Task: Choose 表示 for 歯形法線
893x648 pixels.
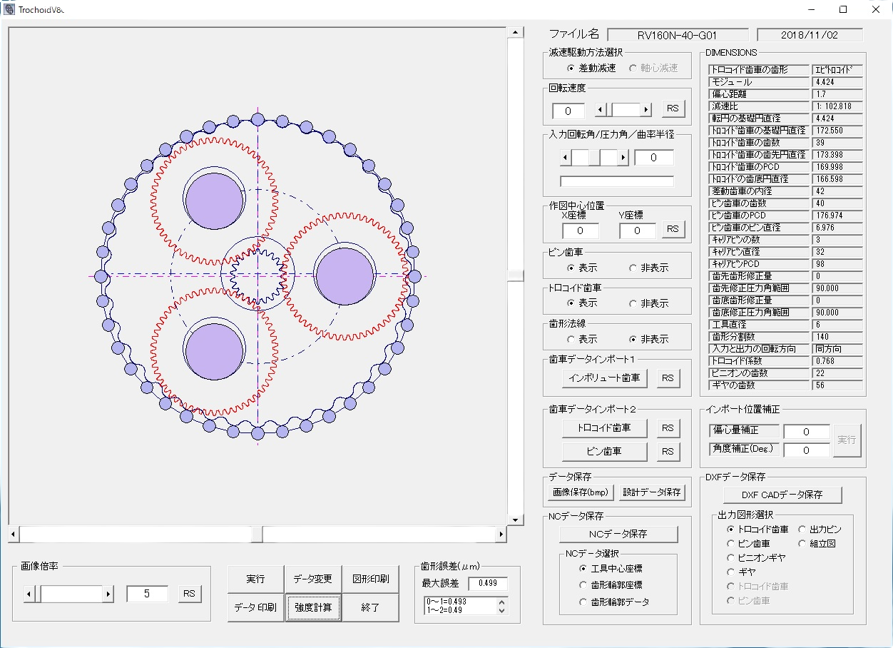Action: [571, 340]
